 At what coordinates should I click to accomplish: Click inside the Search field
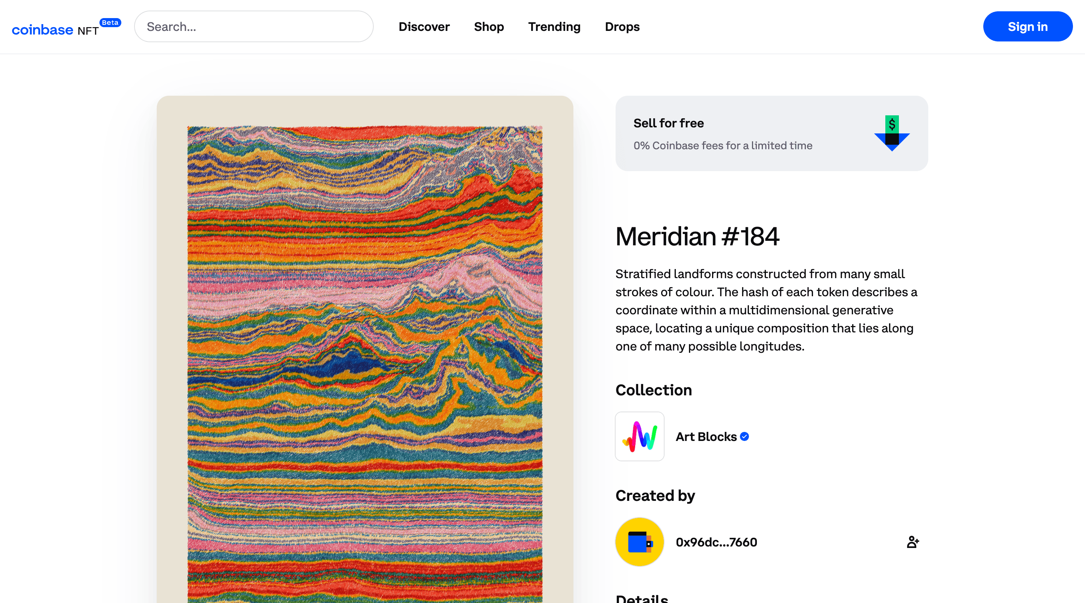[254, 26]
